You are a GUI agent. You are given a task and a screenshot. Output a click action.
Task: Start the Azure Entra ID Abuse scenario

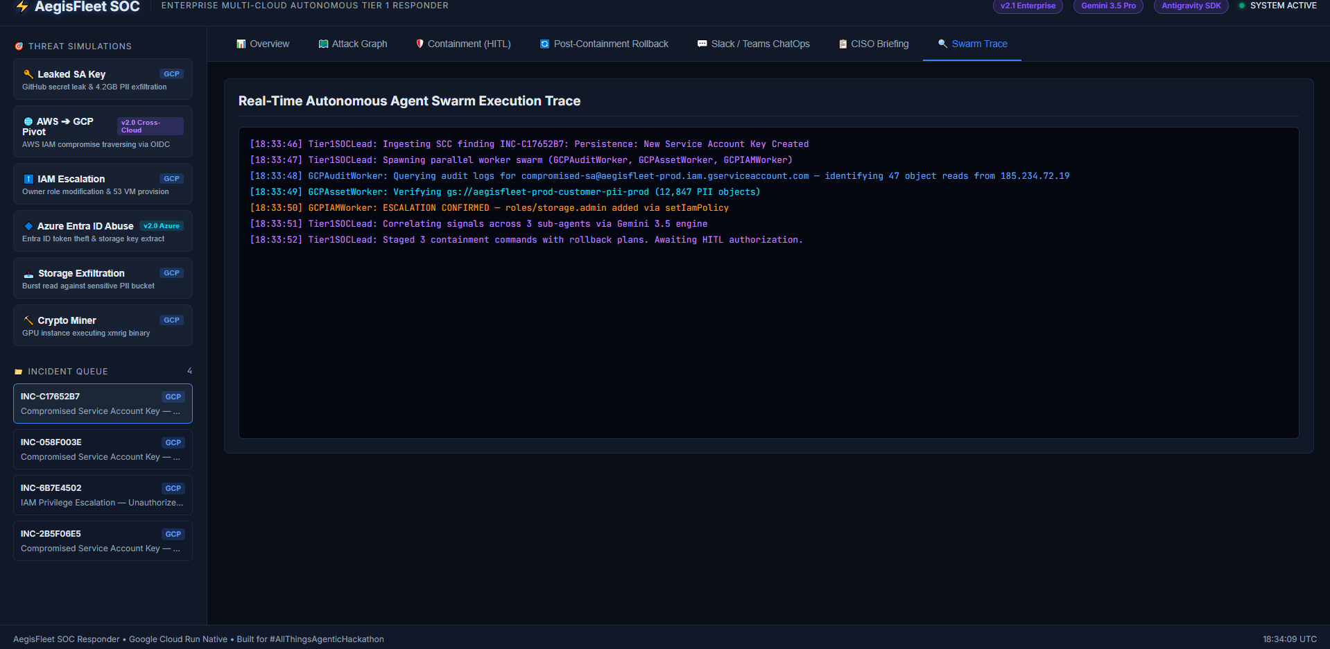(103, 231)
